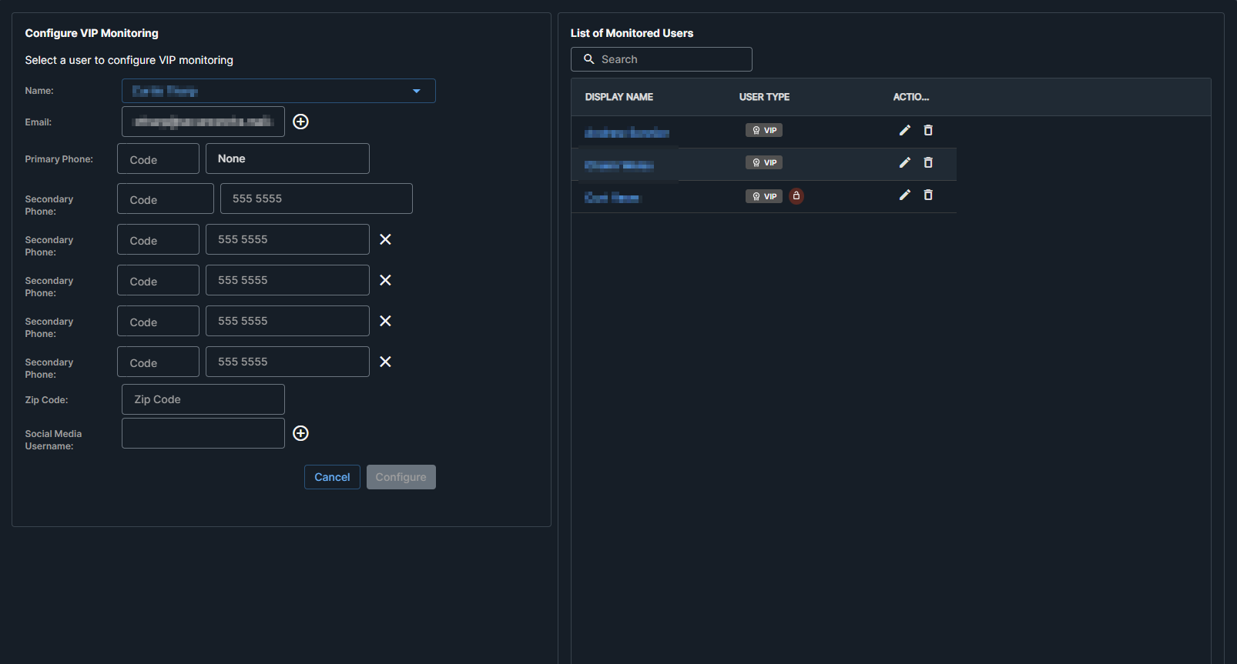Sort by the Display Name column header
1237x664 pixels.
(x=618, y=97)
